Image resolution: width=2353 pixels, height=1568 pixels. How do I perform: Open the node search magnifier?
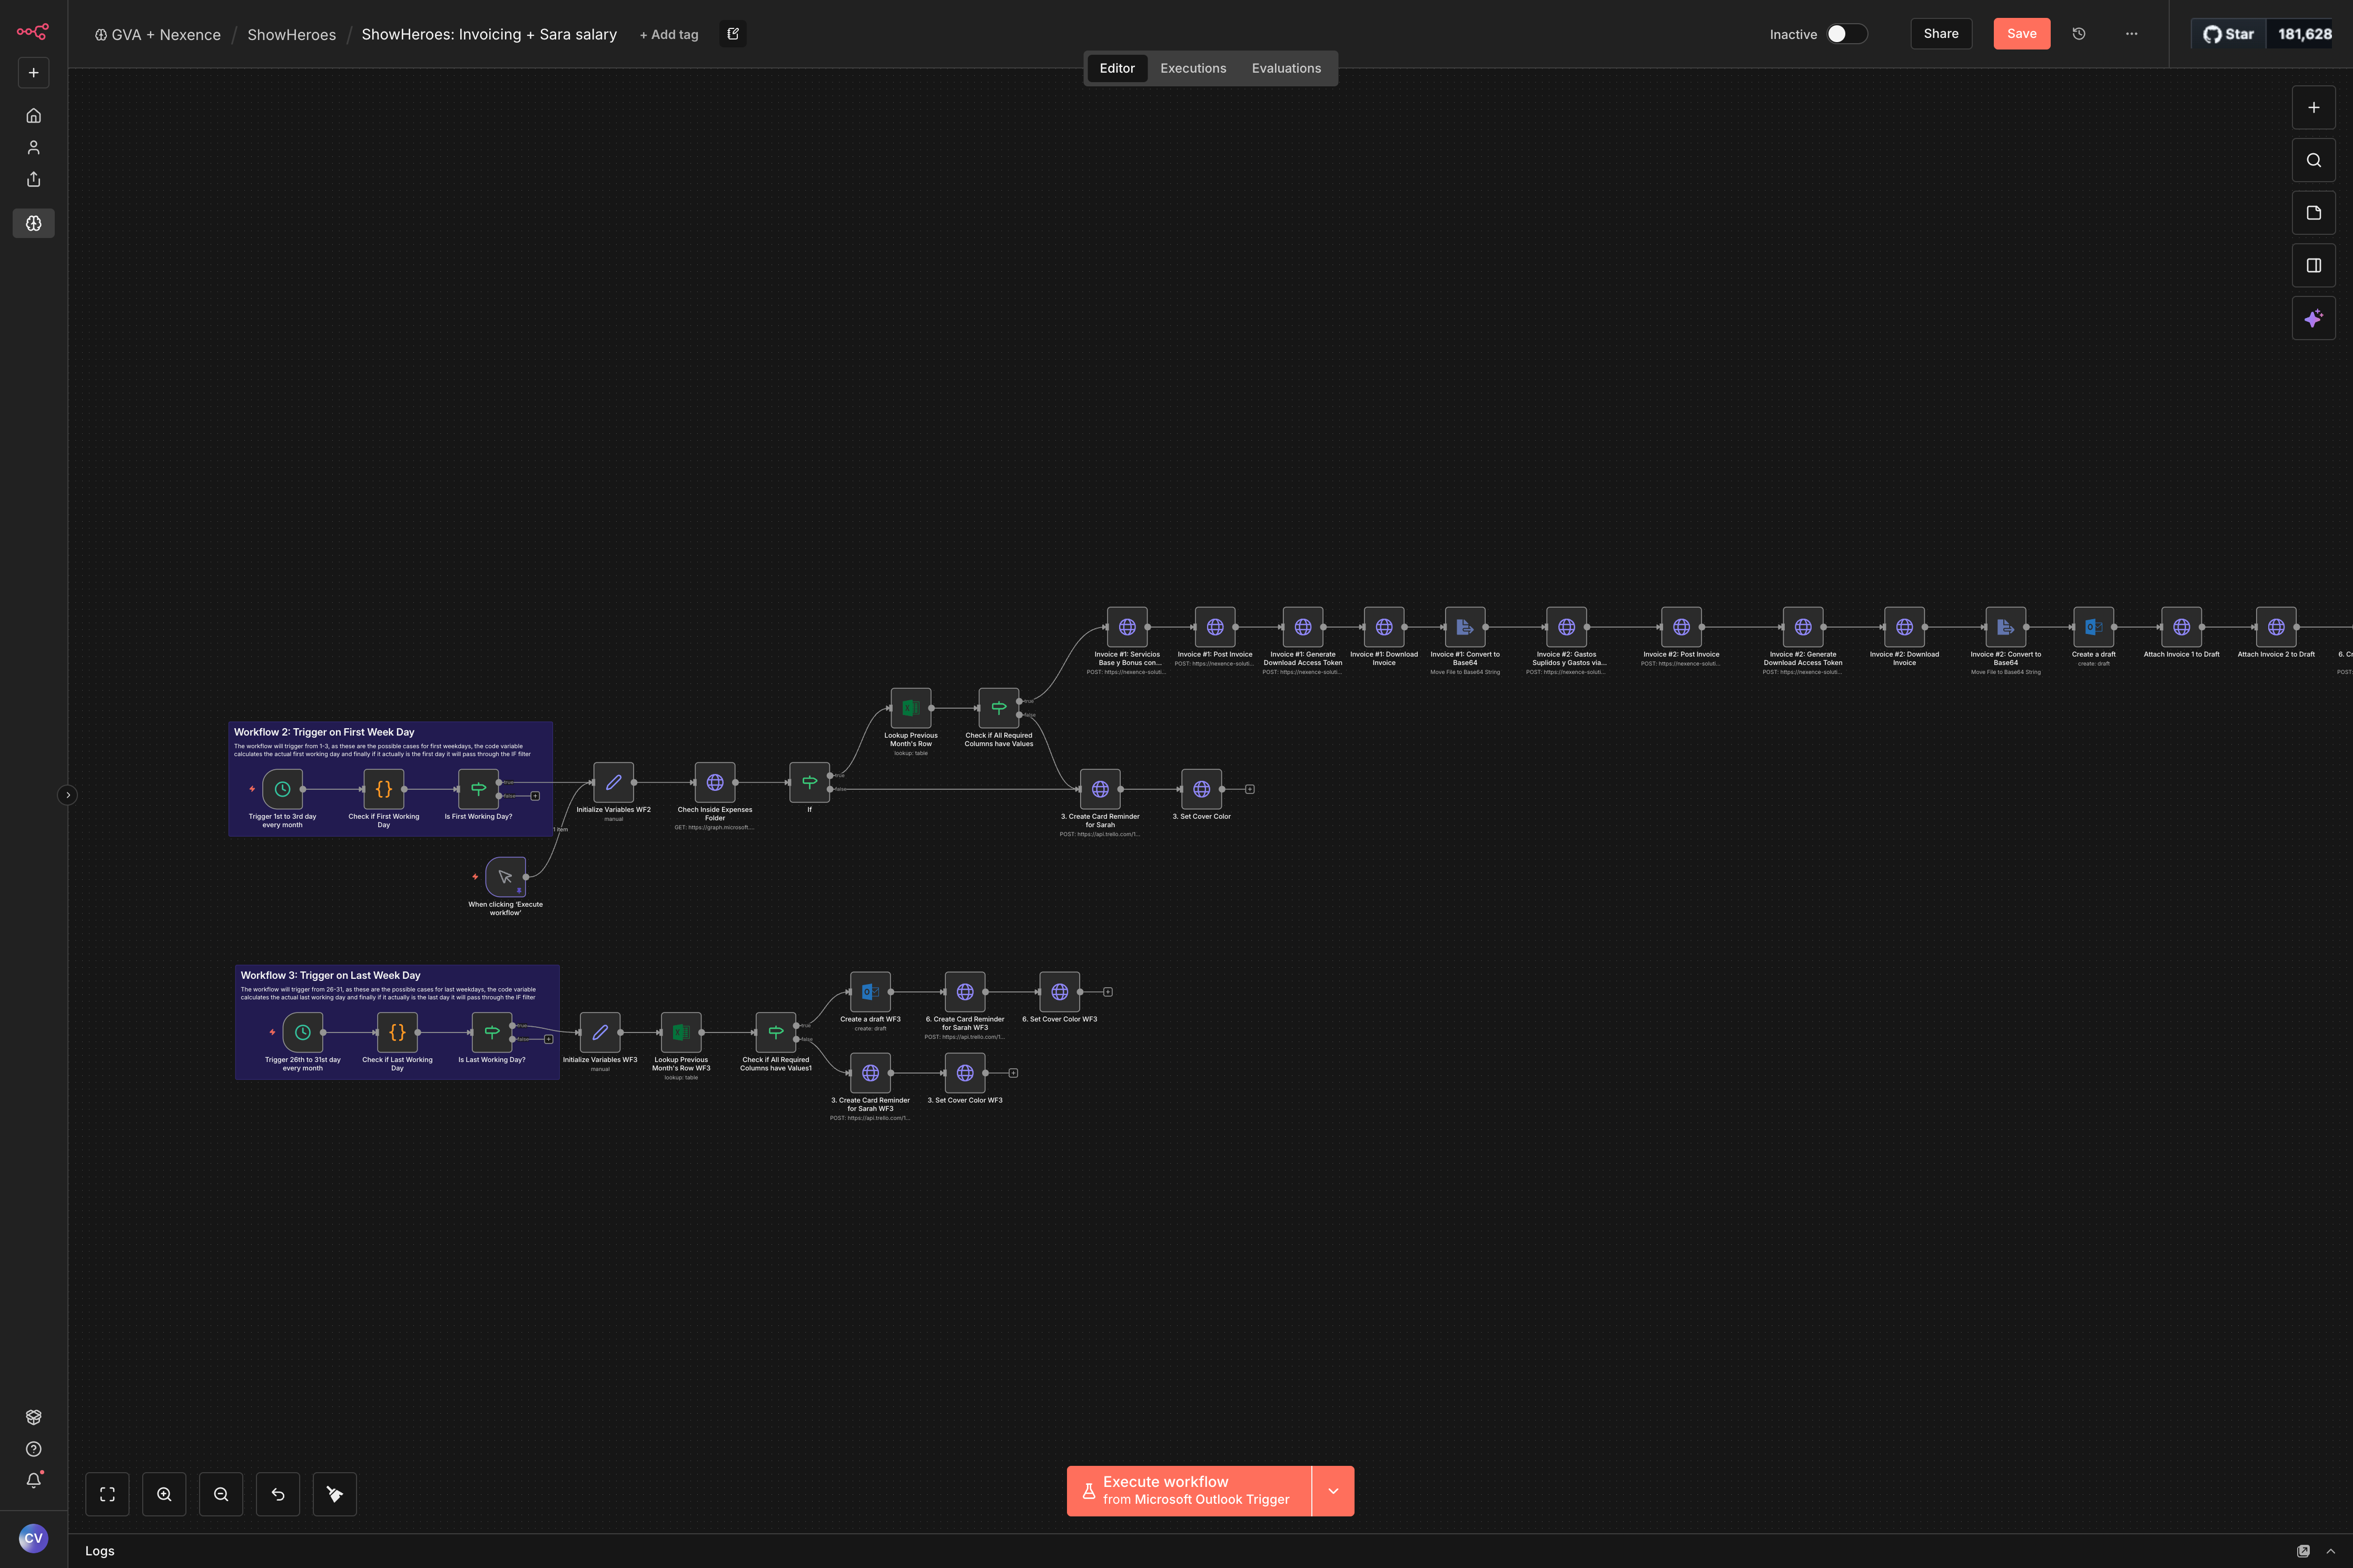2313,160
